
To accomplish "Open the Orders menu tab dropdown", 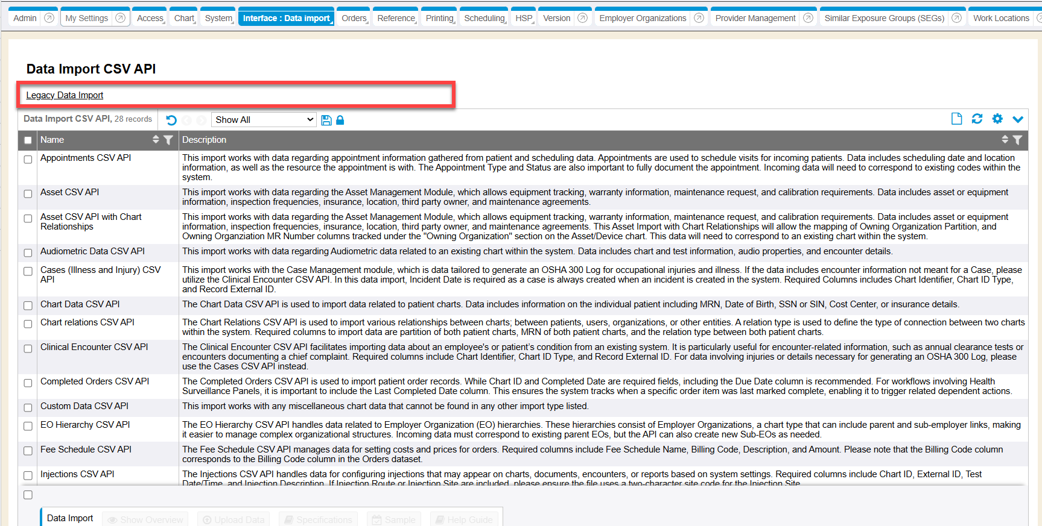I will coord(354,18).
